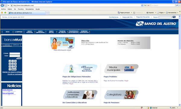181x109 pixels.
Task: Open the Ver menu
Action: click(x=15, y=9)
